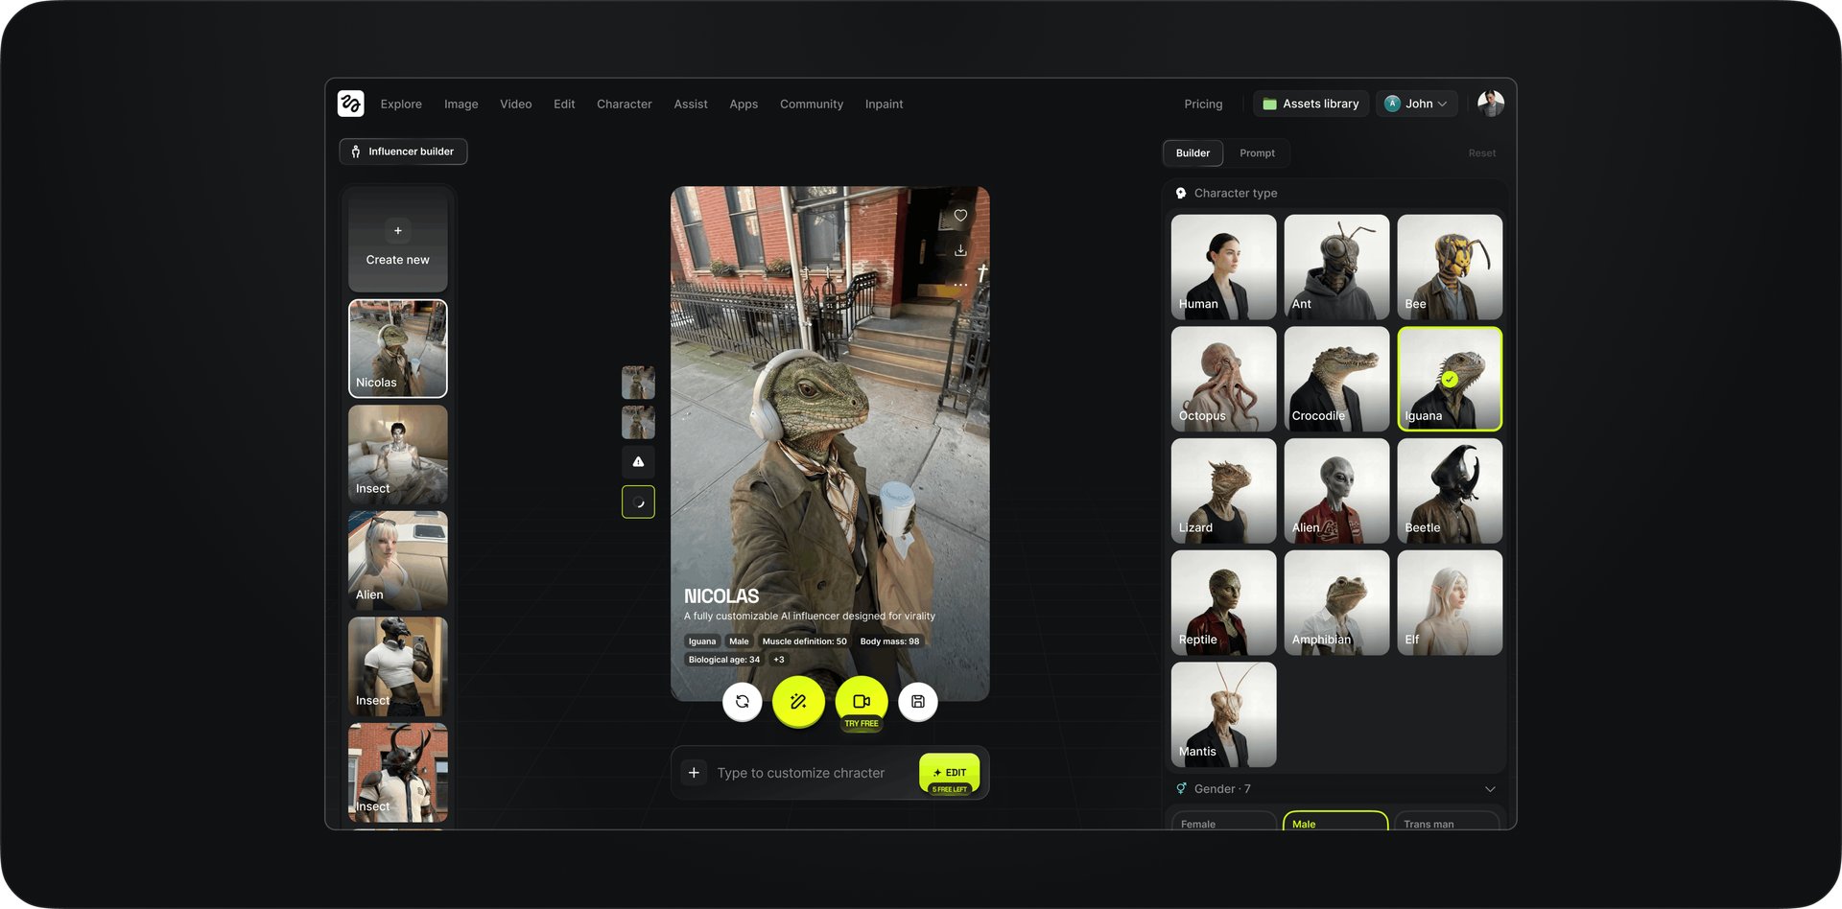Click the Reset link
Image resolution: width=1842 pixels, height=909 pixels.
1481,153
